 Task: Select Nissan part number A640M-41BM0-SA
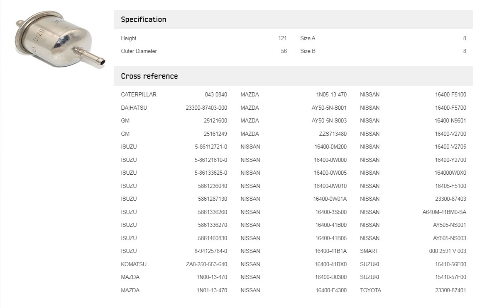tap(444, 212)
